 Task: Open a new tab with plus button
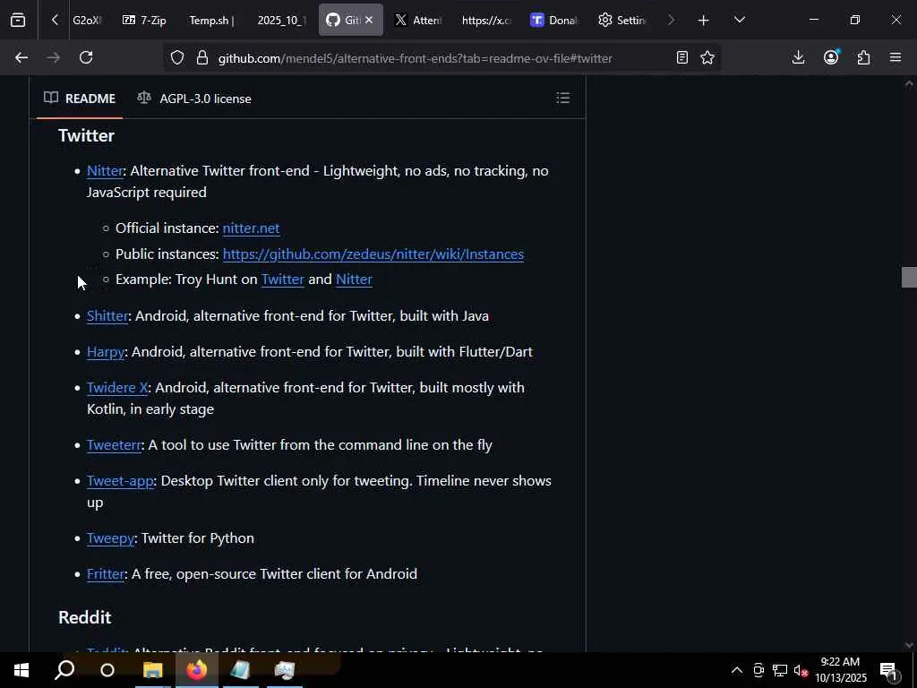tap(704, 21)
